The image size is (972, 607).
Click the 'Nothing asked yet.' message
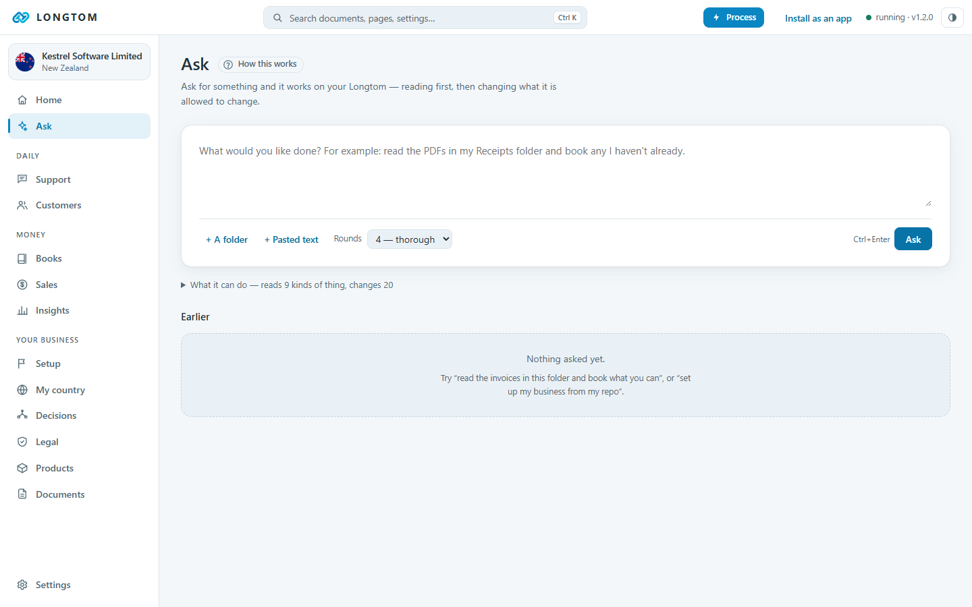pyautogui.click(x=566, y=359)
